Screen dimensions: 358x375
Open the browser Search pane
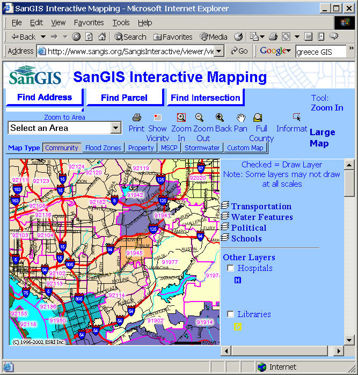coord(130,37)
